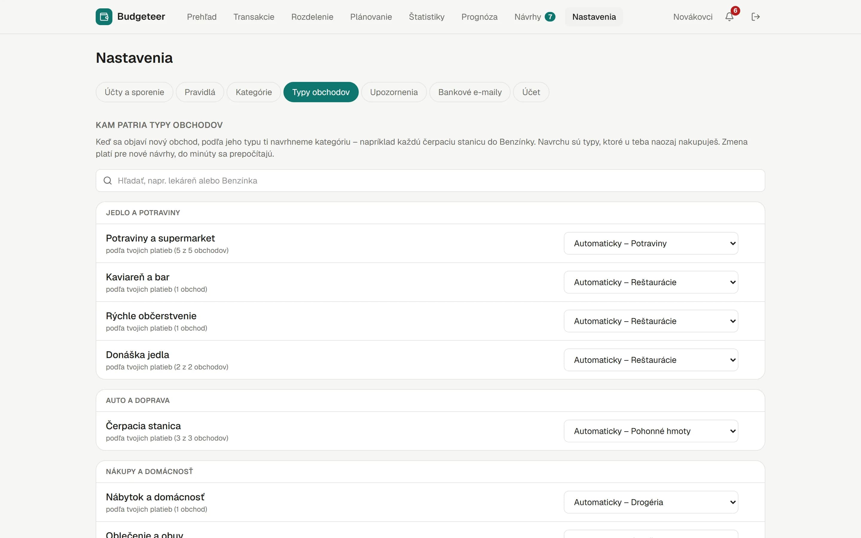Open the Nábytok a domácnosť dropdown
The height and width of the screenshot is (538, 861).
(651, 502)
